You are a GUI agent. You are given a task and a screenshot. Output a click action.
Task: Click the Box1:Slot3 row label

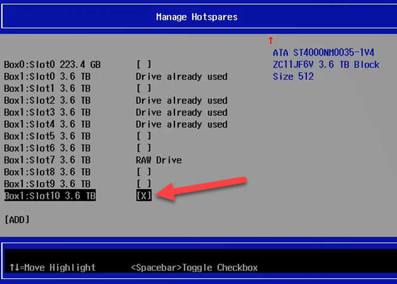pos(47,112)
